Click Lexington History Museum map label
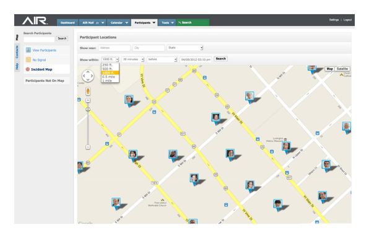The image size is (369, 238). 275,139
